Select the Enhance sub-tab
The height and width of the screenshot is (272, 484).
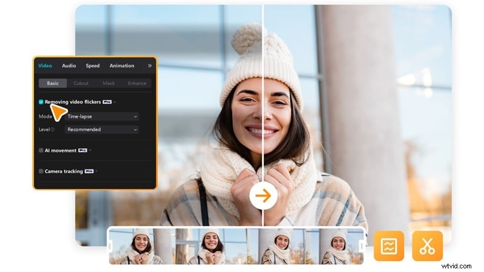point(137,83)
